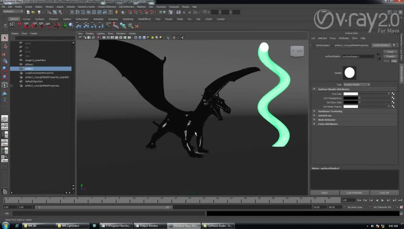The height and width of the screenshot is (229, 404).
Task: Open Camtasia Studio from the taskbar
Action: tap(218, 225)
